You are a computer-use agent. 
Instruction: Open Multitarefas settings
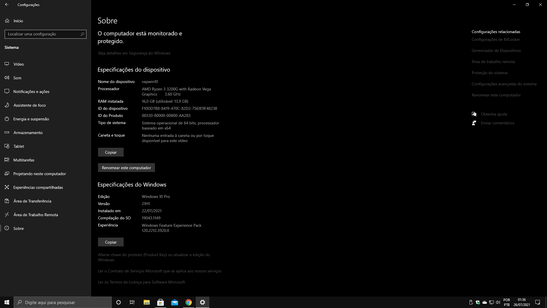[x=46, y=160]
